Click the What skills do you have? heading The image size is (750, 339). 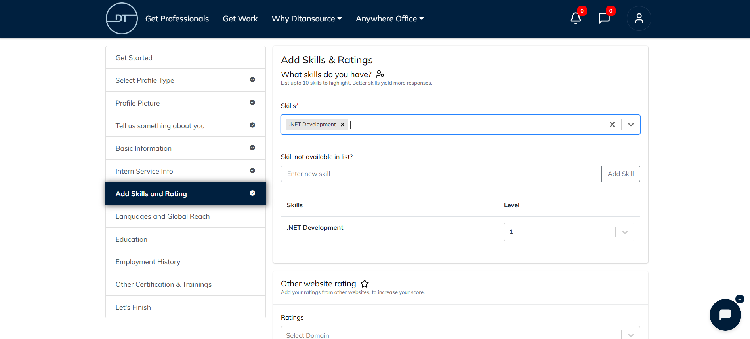coord(326,74)
